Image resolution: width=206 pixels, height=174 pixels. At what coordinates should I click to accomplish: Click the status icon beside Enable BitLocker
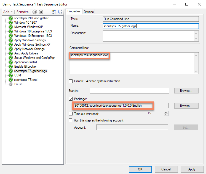click(x=11, y=67)
